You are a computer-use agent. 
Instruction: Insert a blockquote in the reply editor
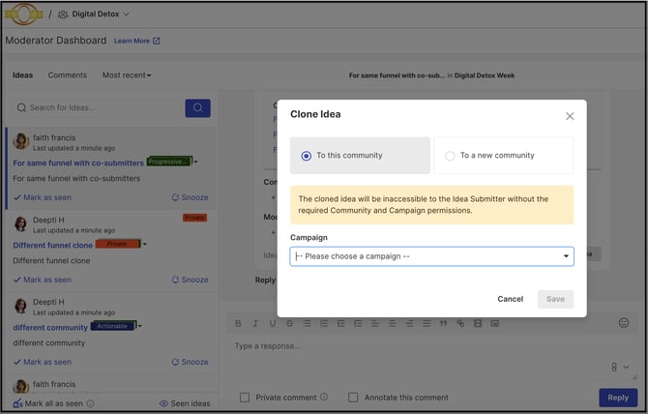443,323
